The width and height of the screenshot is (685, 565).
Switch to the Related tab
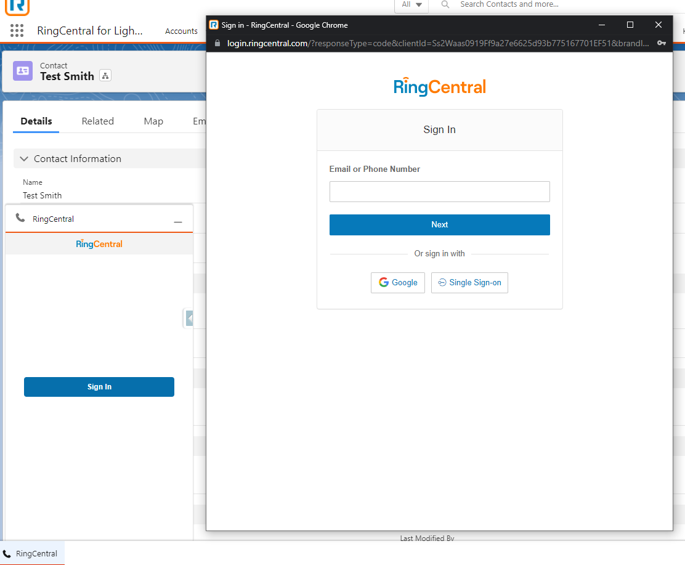(97, 121)
